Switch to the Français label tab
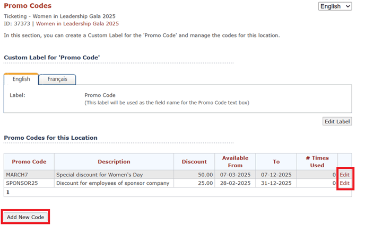The width and height of the screenshot is (365, 225). [x=57, y=79]
